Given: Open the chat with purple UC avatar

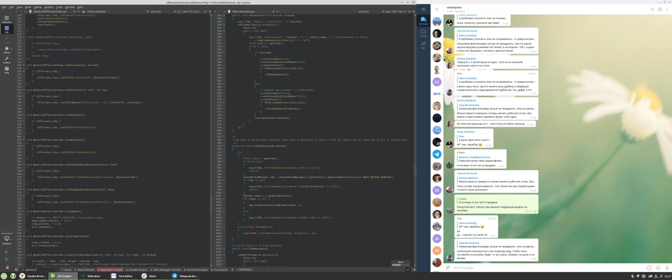Looking at the screenshot, I should 437,82.
